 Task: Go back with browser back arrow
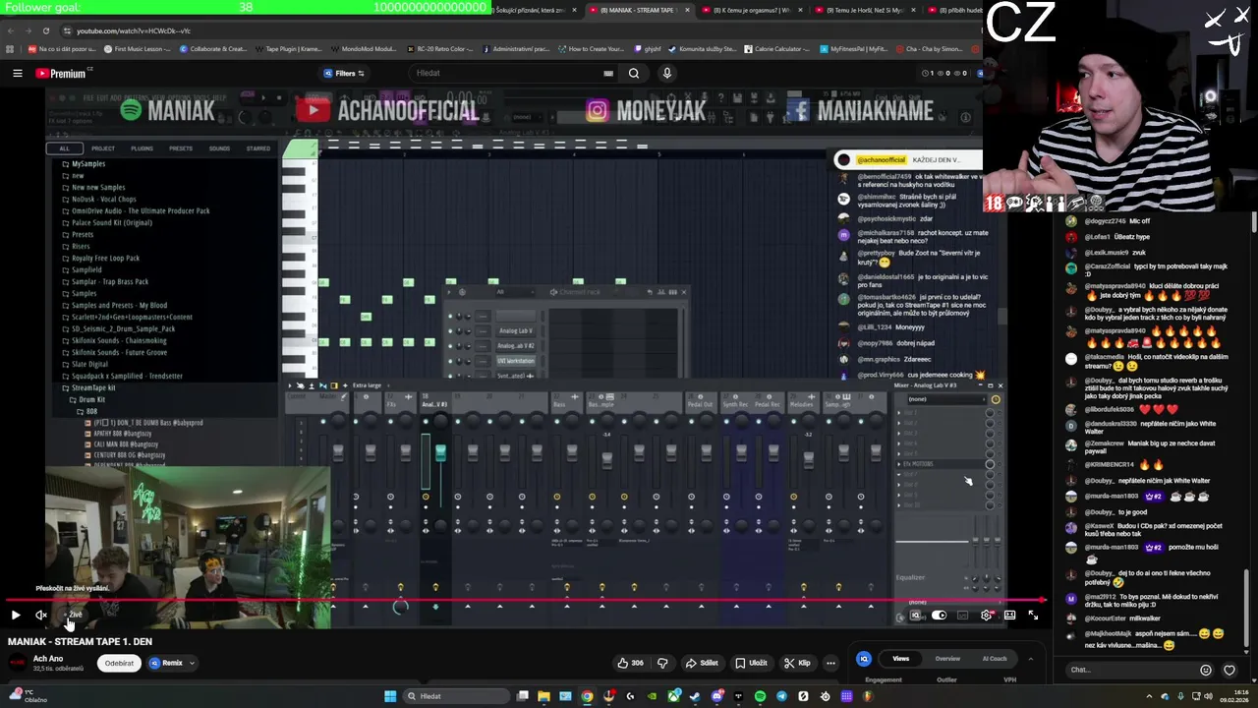point(11,30)
